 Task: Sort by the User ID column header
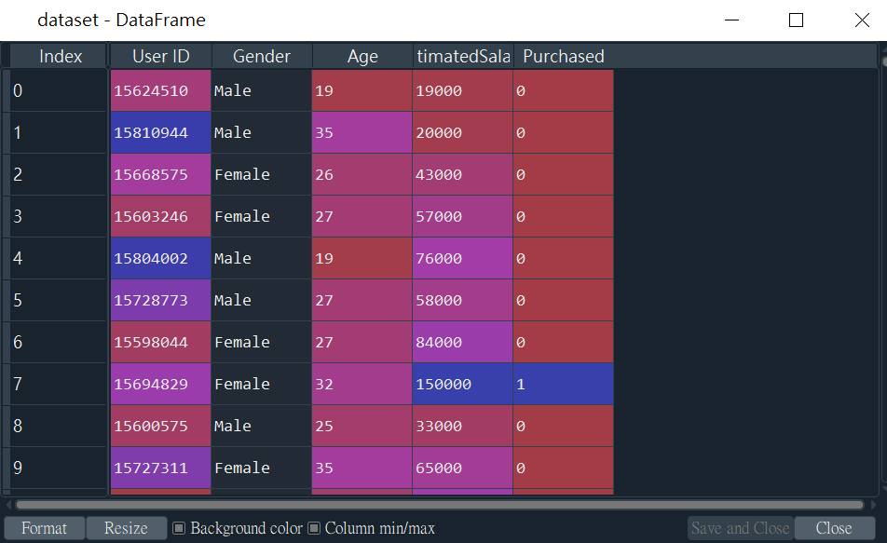click(160, 56)
